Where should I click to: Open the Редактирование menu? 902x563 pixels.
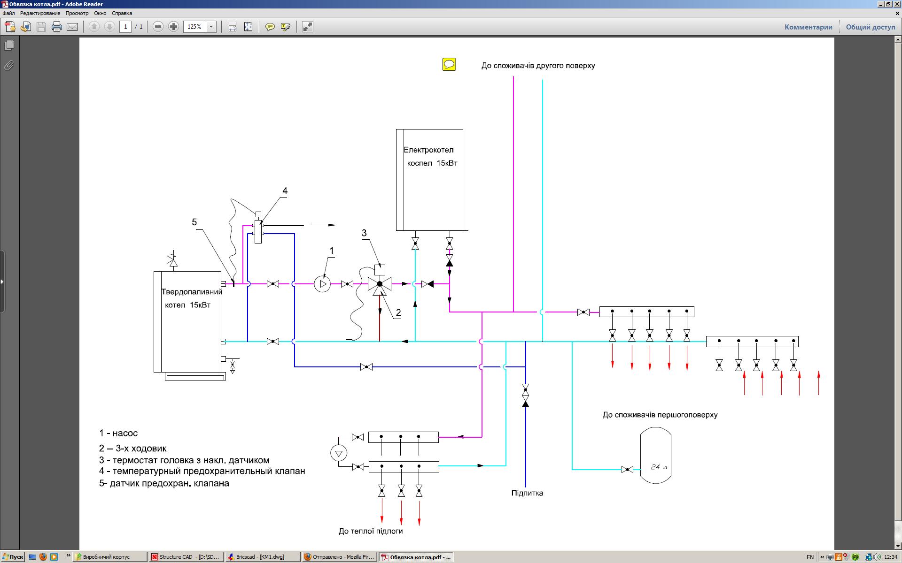pos(40,13)
